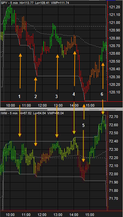The height and width of the screenshot is (217, 123).
Task: Select annotation number 1 on SPY chart
Action: click(19, 96)
